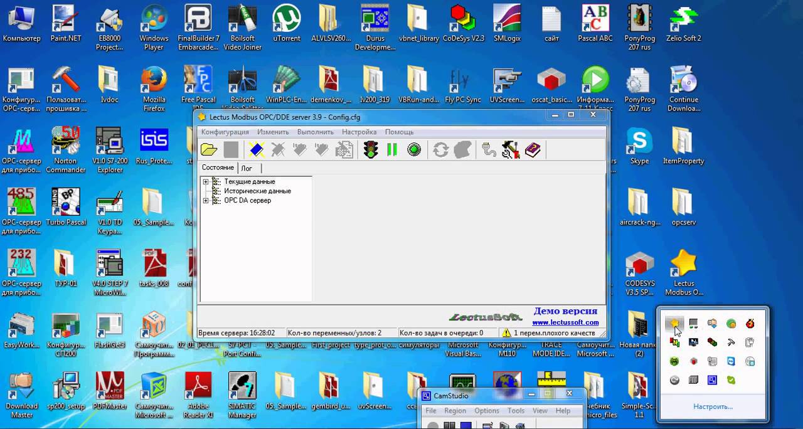
Task: Click the Pascal ABC desktop icon
Action: coord(595,24)
